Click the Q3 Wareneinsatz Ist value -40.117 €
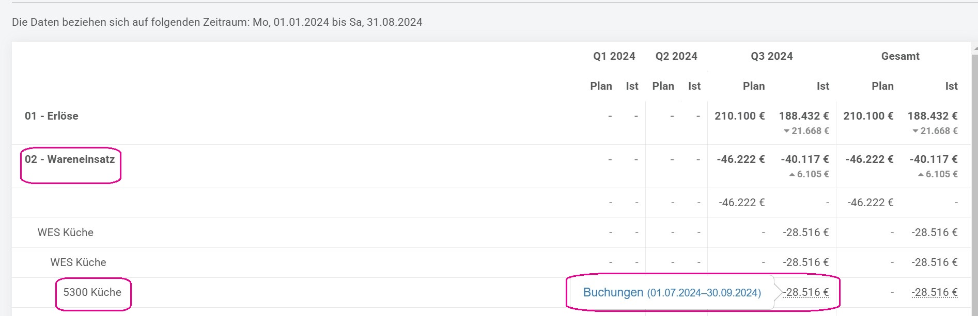 click(805, 159)
